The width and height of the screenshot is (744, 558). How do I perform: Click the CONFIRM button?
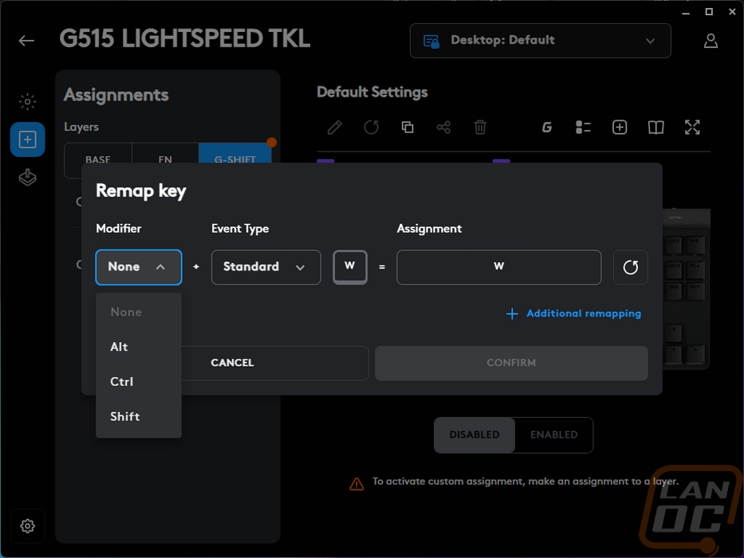point(511,363)
